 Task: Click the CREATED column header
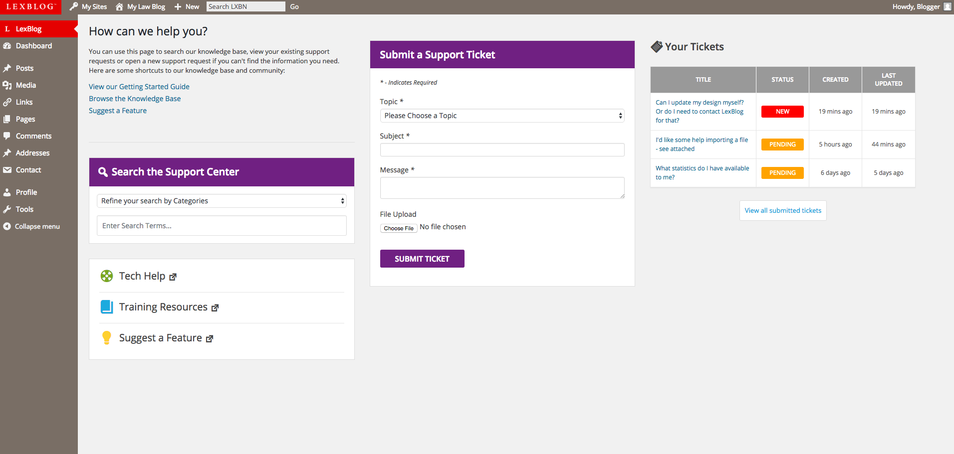(x=835, y=80)
